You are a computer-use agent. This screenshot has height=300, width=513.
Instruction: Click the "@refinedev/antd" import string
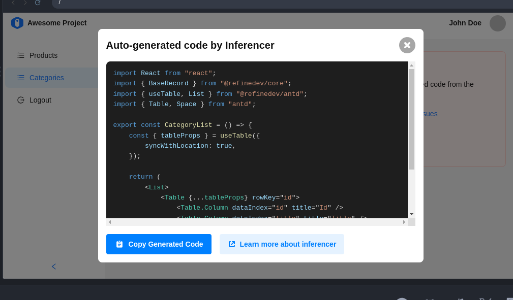269,94
